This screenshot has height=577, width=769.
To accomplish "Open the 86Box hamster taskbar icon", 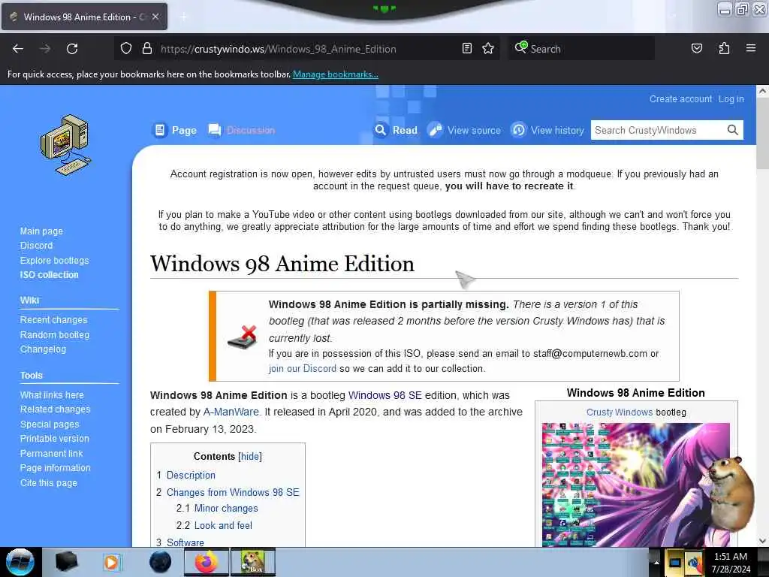I will (x=253, y=562).
